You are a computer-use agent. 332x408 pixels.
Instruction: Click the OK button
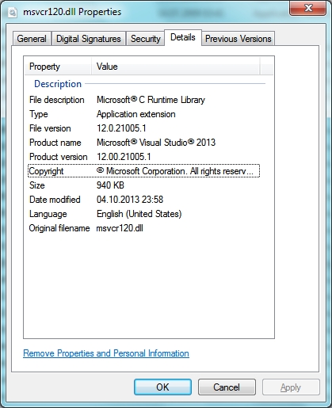(x=162, y=387)
